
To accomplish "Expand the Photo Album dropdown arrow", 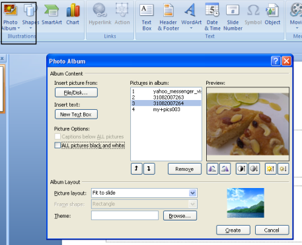I will click(x=19, y=28).
